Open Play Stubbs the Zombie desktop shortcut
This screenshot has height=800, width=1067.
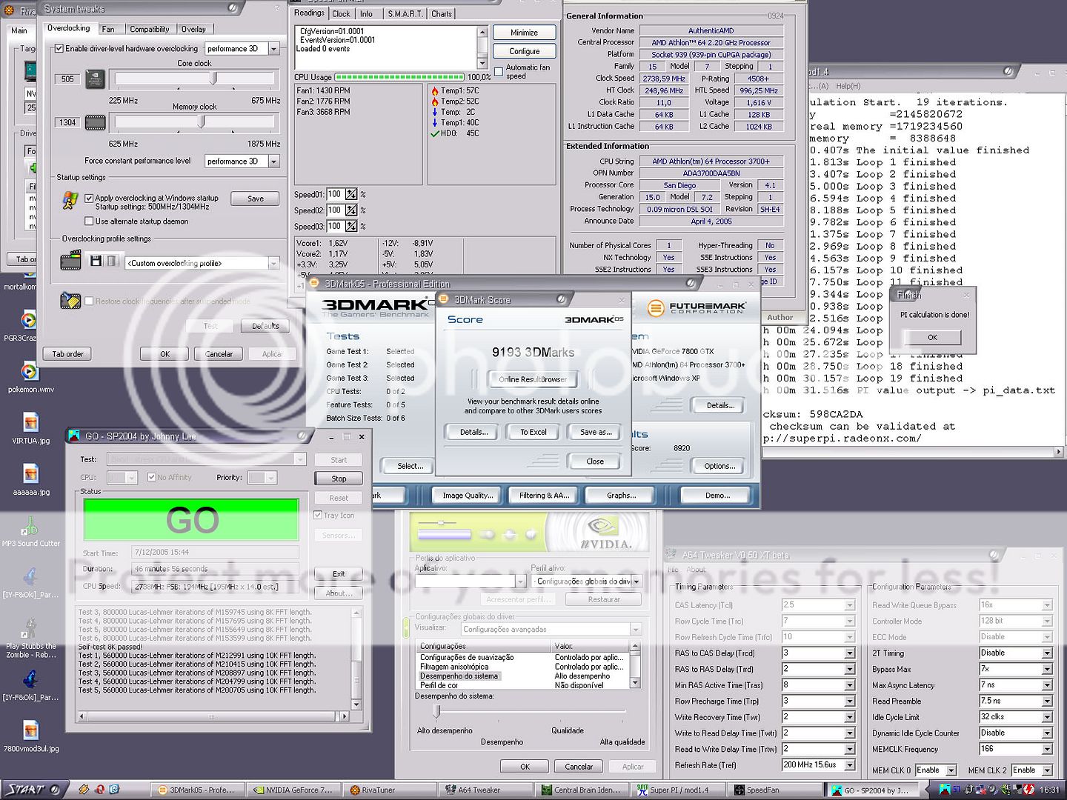30,627
